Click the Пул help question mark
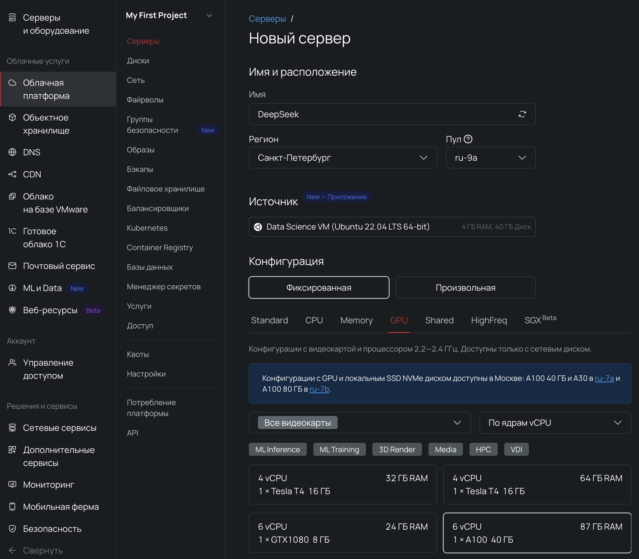Image resolution: width=639 pixels, height=559 pixels. pos(469,139)
